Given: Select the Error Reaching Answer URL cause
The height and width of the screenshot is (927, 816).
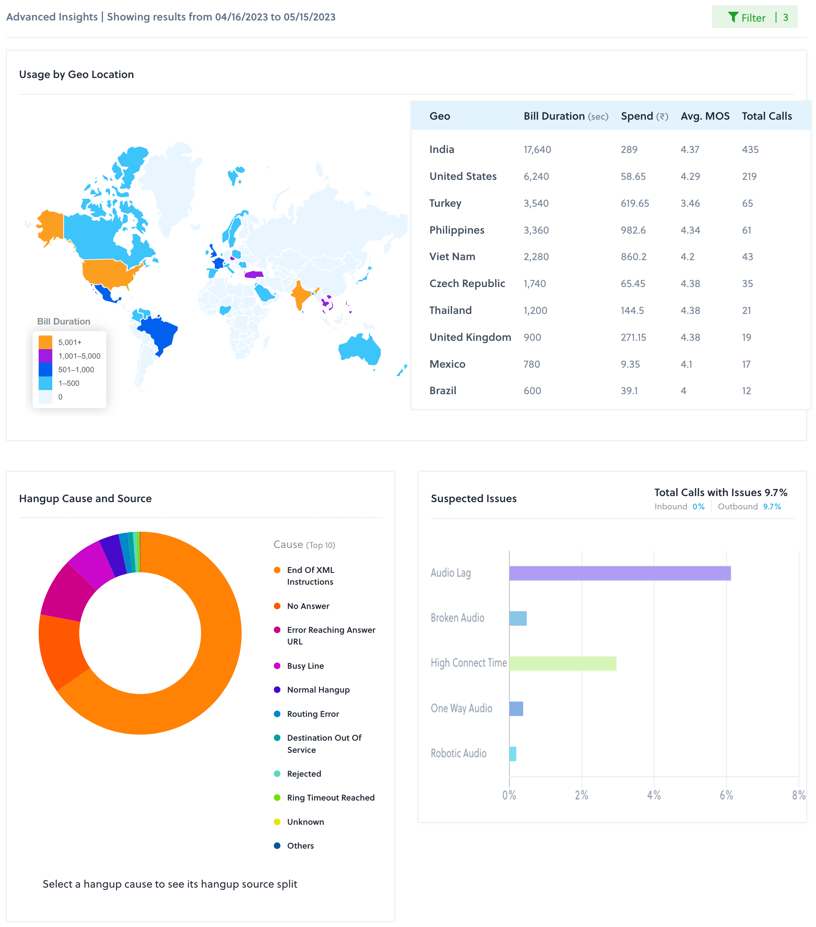Looking at the screenshot, I should coord(277,630).
